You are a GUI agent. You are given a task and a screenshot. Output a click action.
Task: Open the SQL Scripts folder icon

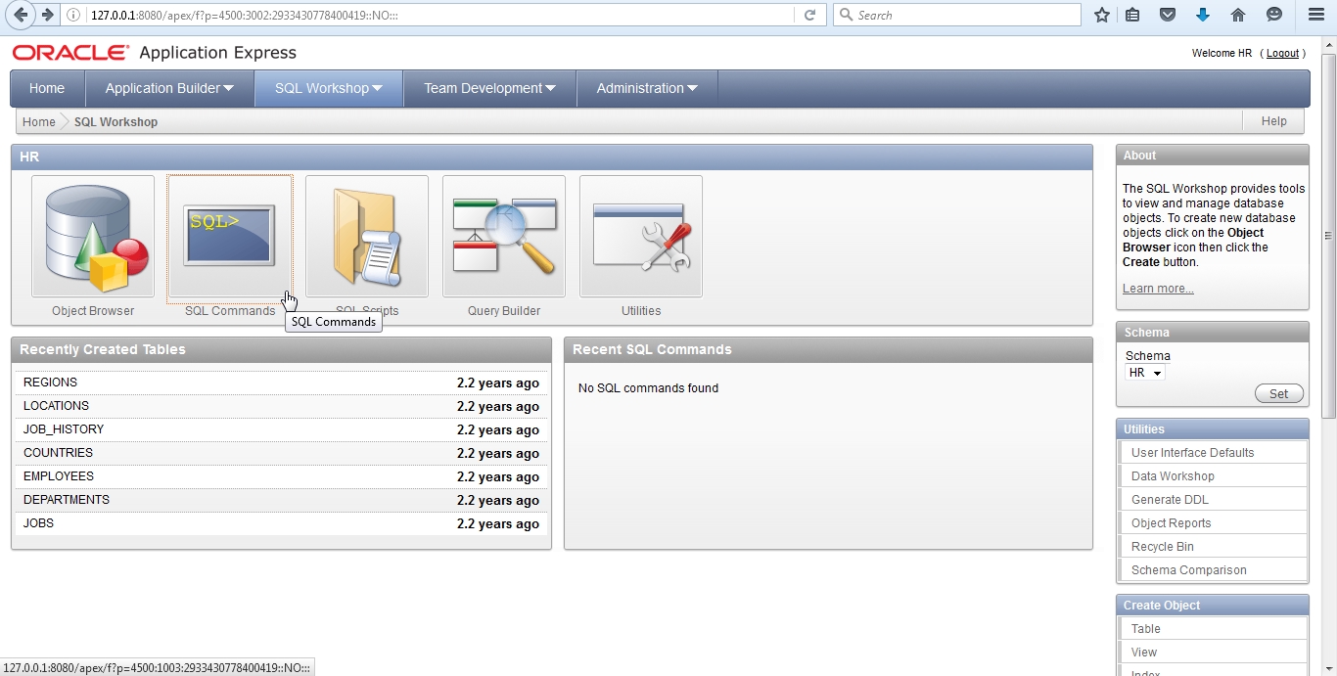[x=367, y=236]
